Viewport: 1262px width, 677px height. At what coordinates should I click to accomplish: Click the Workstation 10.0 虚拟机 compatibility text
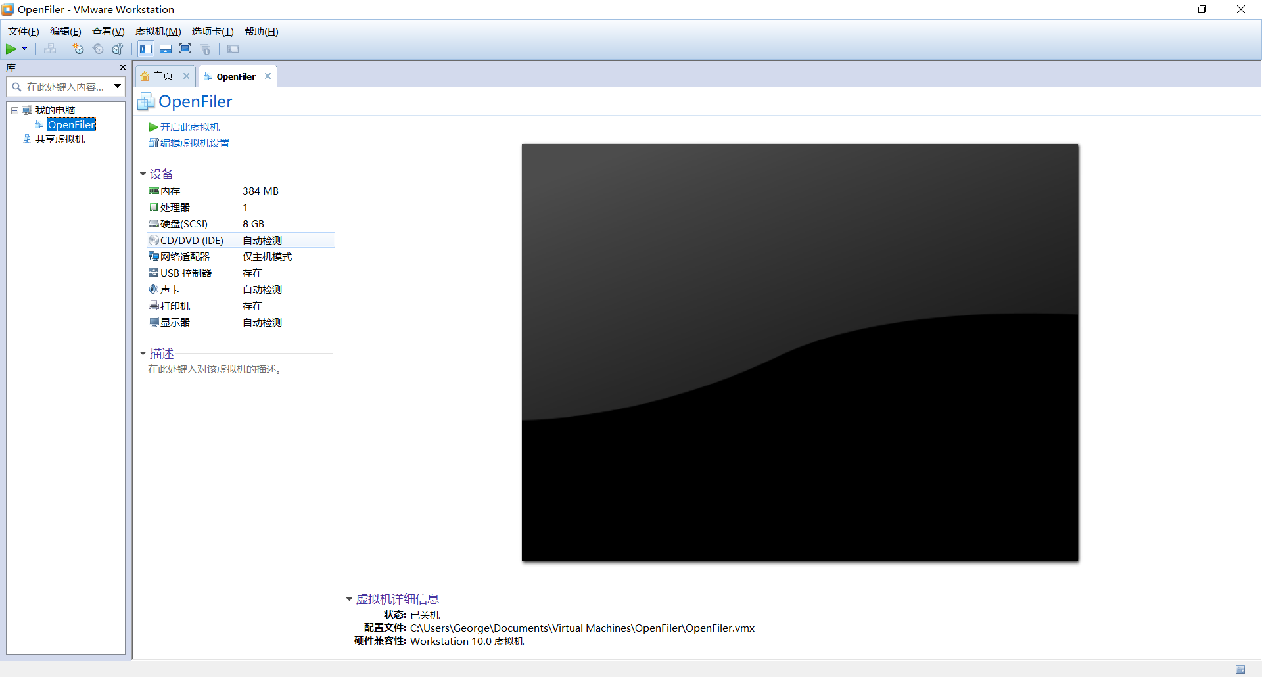pos(467,641)
